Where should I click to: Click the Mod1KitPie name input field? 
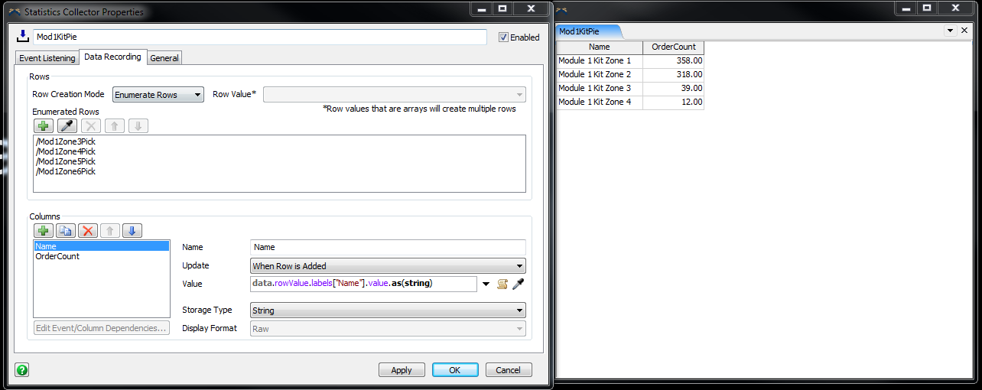(x=259, y=37)
